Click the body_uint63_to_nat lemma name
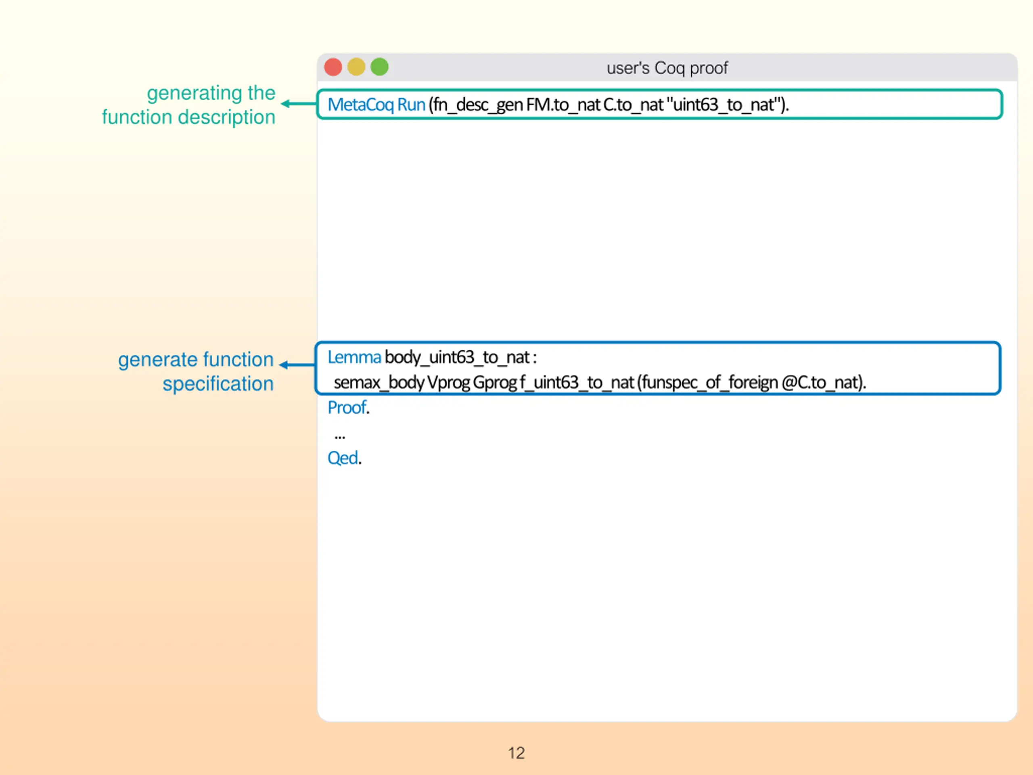Viewport: 1033px width, 775px height. (x=457, y=358)
